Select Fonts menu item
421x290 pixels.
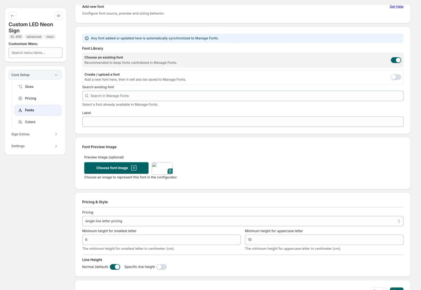(38, 110)
